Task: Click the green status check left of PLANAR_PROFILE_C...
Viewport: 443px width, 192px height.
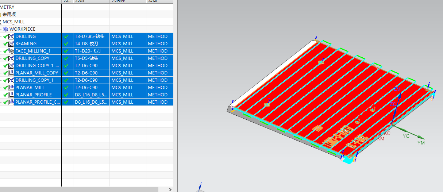Action: pyautogui.click(x=5, y=102)
